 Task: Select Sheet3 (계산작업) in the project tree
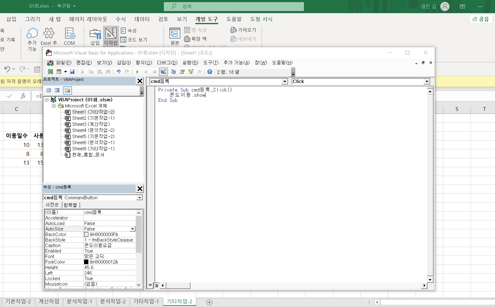pyautogui.click(x=91, y=124)
